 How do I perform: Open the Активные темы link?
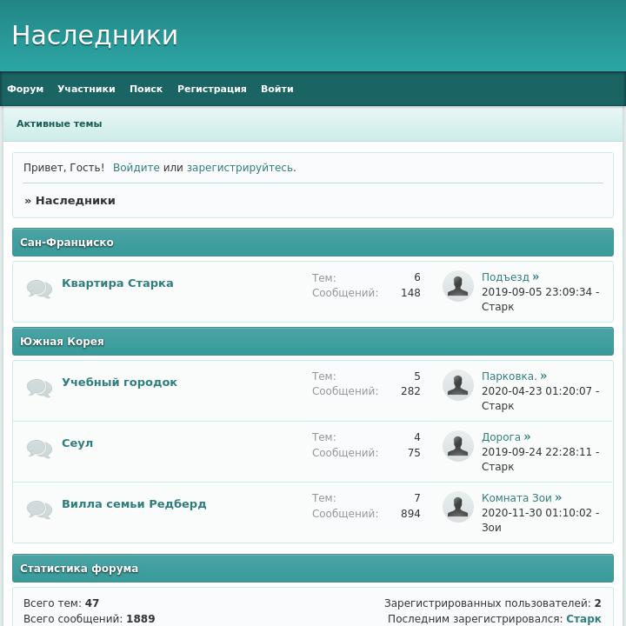(x=59, y=123)
